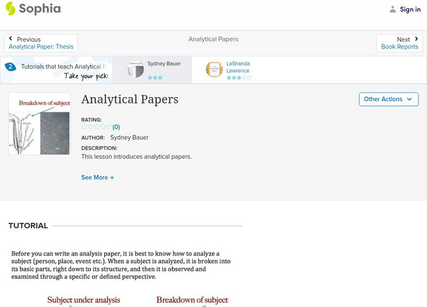Click the blue "2" tutorials badge
Viewport: 427px width, 307px height.
(10, 67)
